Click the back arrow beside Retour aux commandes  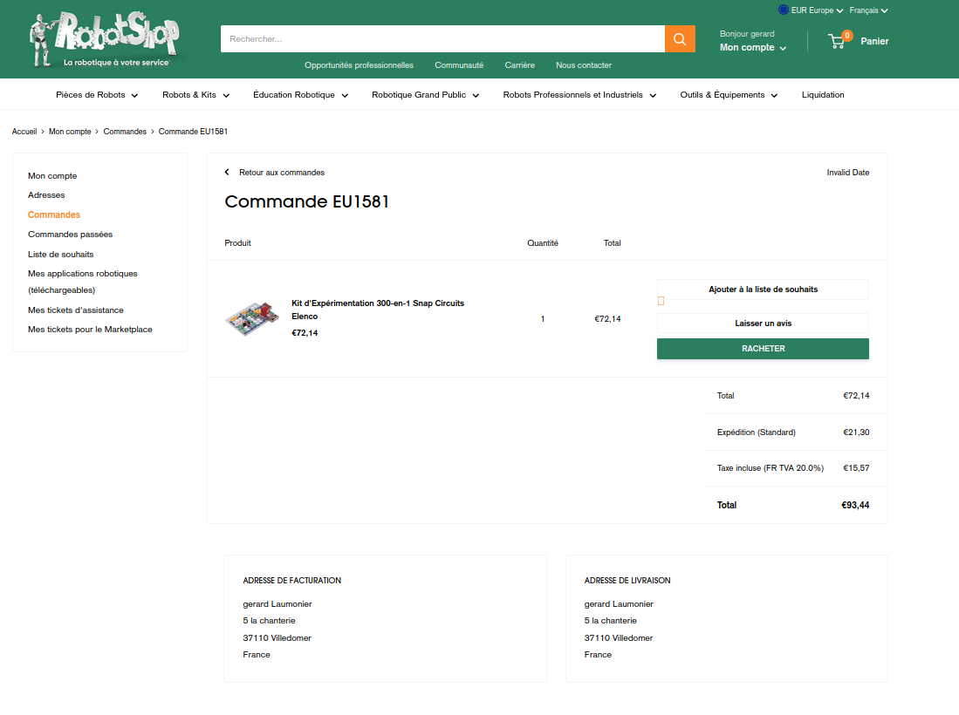tap(228, 173)
